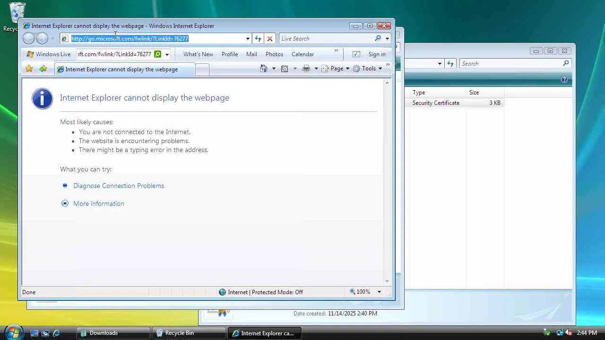
Task: Click the Windows Live toolbar search field
Action: (x=114, y=54)
